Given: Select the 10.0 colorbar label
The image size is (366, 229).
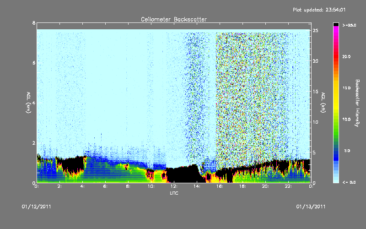Looking at the screenshot, I should (x=346, y=120).
